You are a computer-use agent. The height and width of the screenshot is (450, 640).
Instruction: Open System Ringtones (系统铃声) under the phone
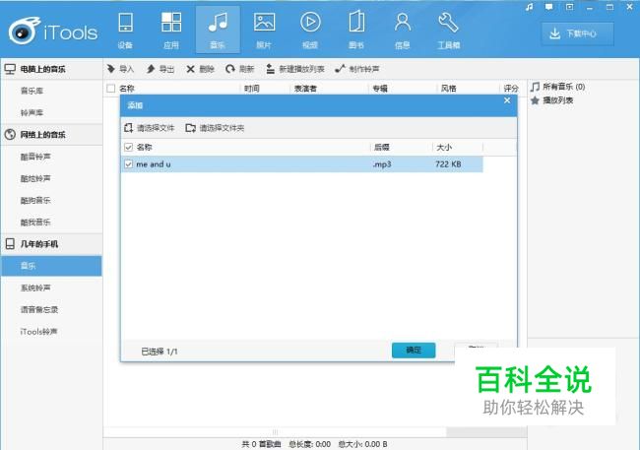(x=35, y=288)
